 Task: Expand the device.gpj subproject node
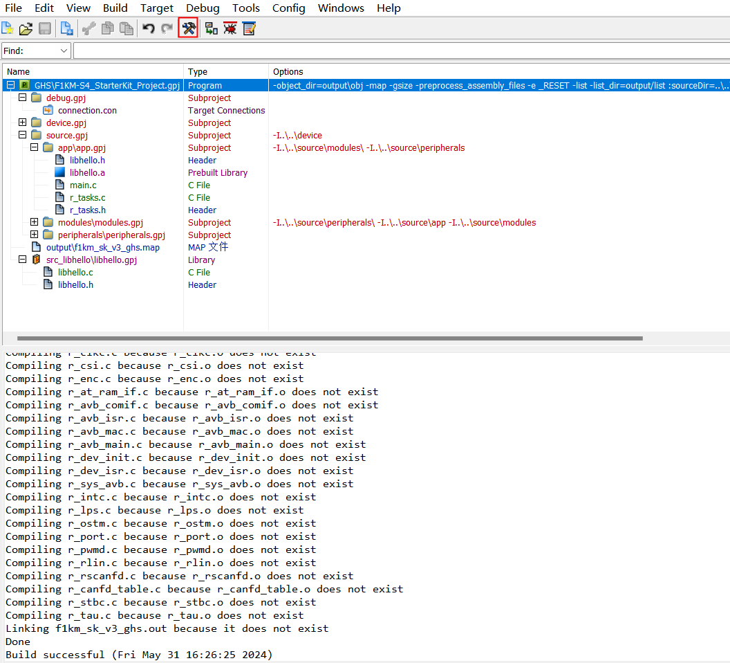pos(23,122)
